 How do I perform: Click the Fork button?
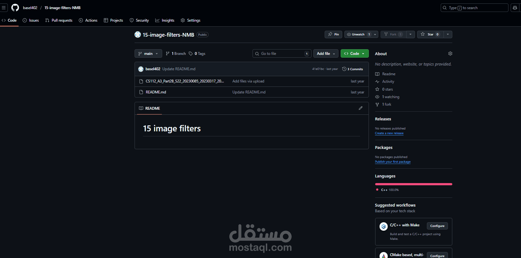[393, 34]
